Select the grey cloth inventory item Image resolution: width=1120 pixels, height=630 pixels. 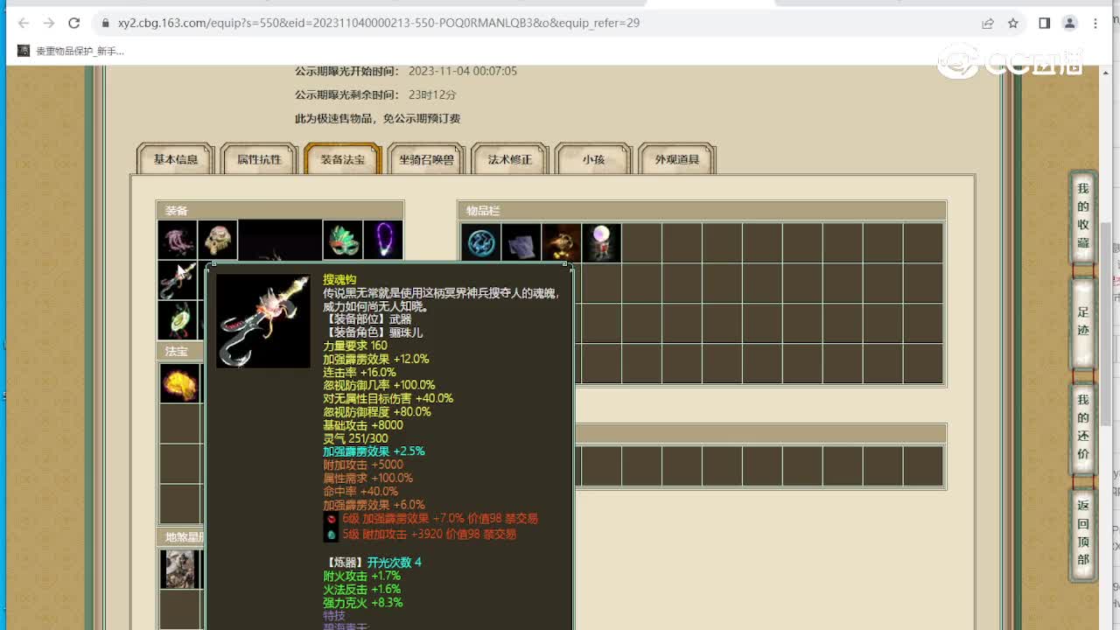pyautogui.click(x=521, y=242)
